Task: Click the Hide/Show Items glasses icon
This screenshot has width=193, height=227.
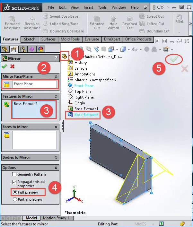Action: tap(135, 49)
